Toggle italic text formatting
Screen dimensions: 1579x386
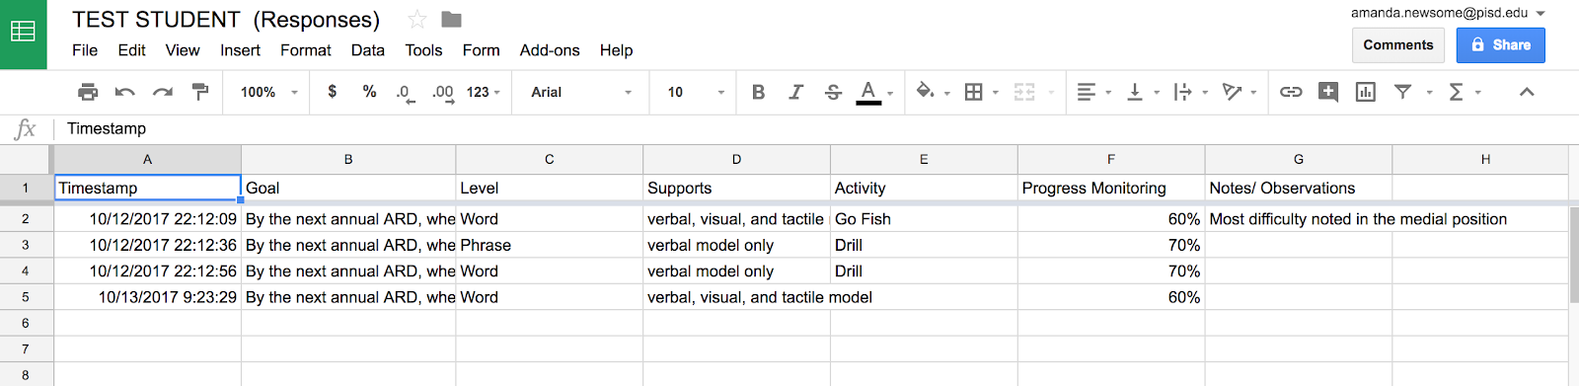coord(795,92)
